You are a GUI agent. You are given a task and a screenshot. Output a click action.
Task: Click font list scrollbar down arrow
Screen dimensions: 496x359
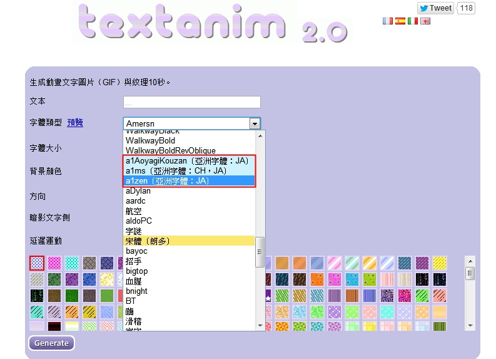(x=260, y=325)
